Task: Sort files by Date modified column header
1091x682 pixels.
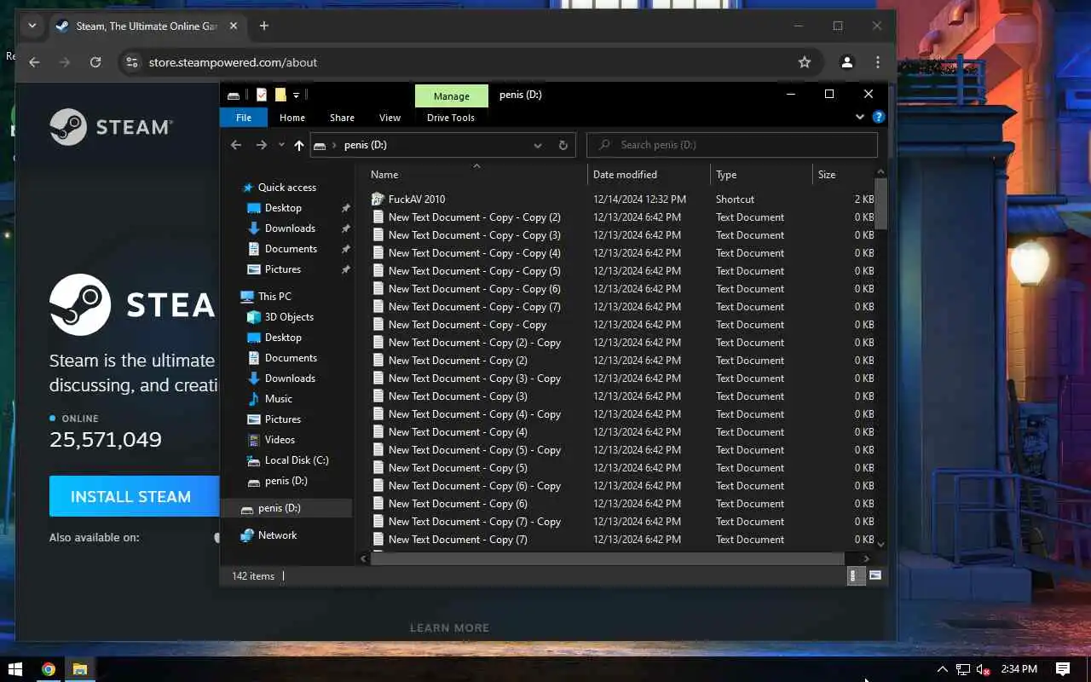Action: (649, 175)
